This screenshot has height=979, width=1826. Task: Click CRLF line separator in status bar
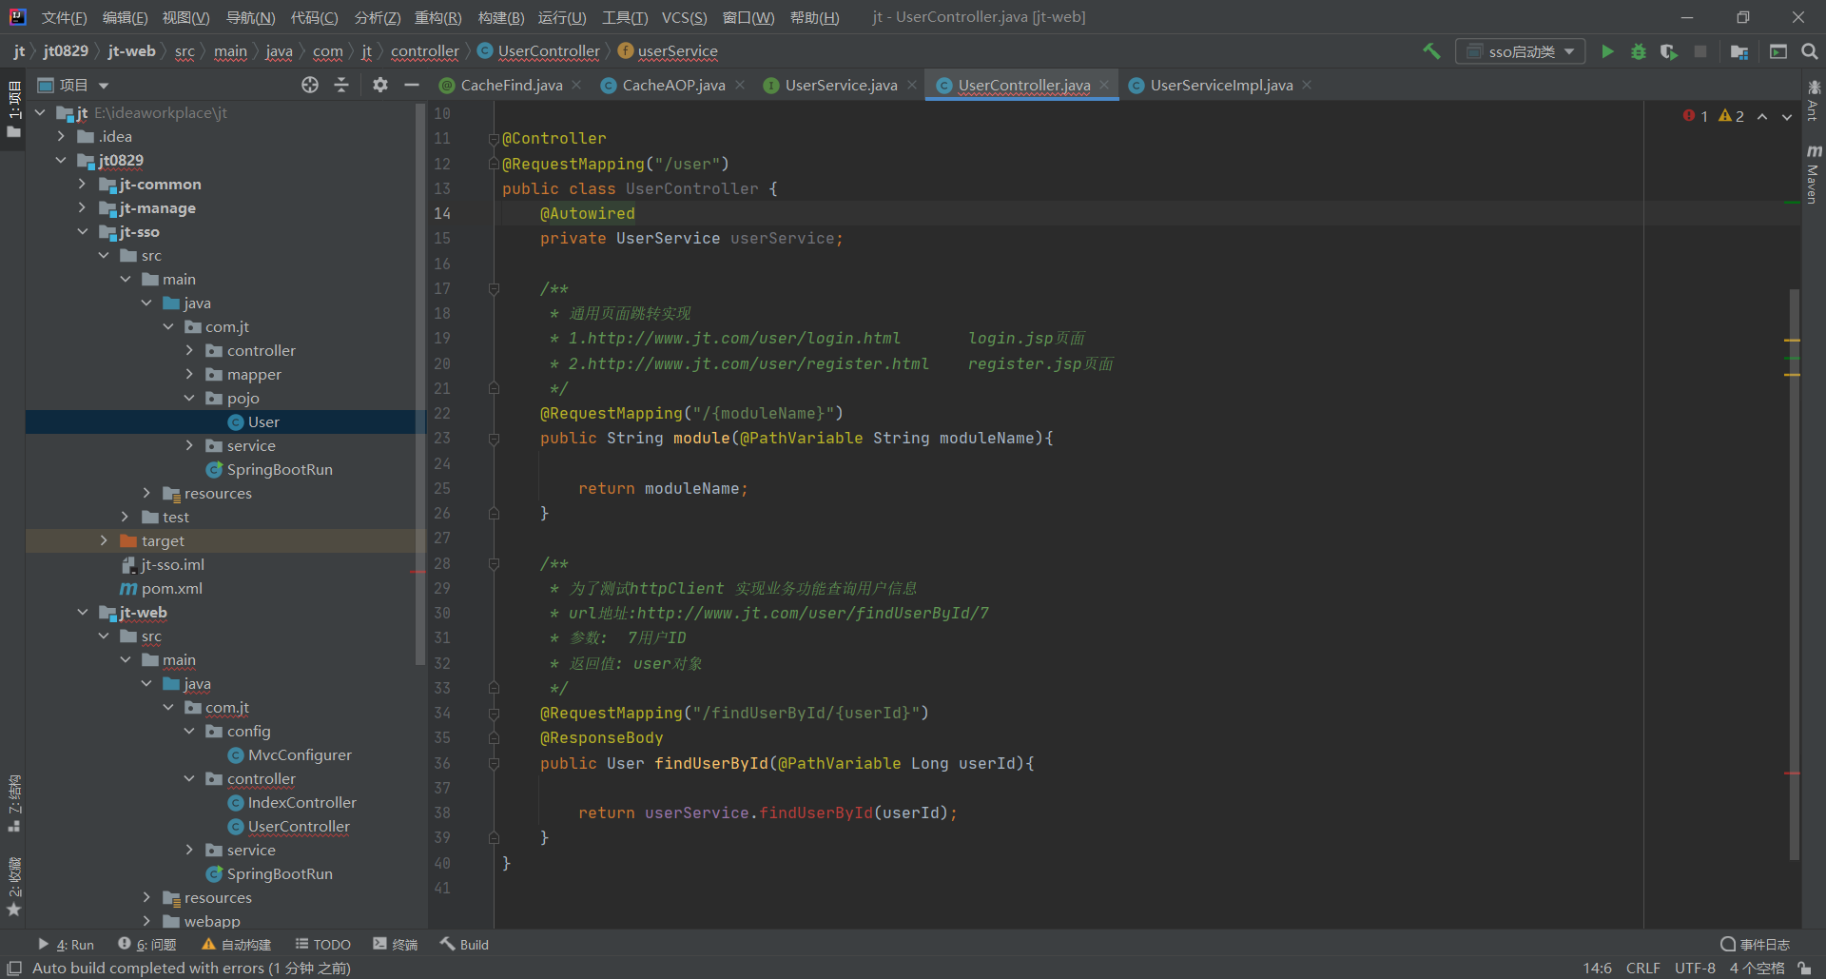[1642, 968]
